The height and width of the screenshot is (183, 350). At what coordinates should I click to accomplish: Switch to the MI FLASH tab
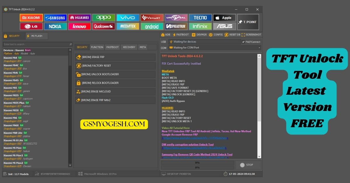coord(36,36)
